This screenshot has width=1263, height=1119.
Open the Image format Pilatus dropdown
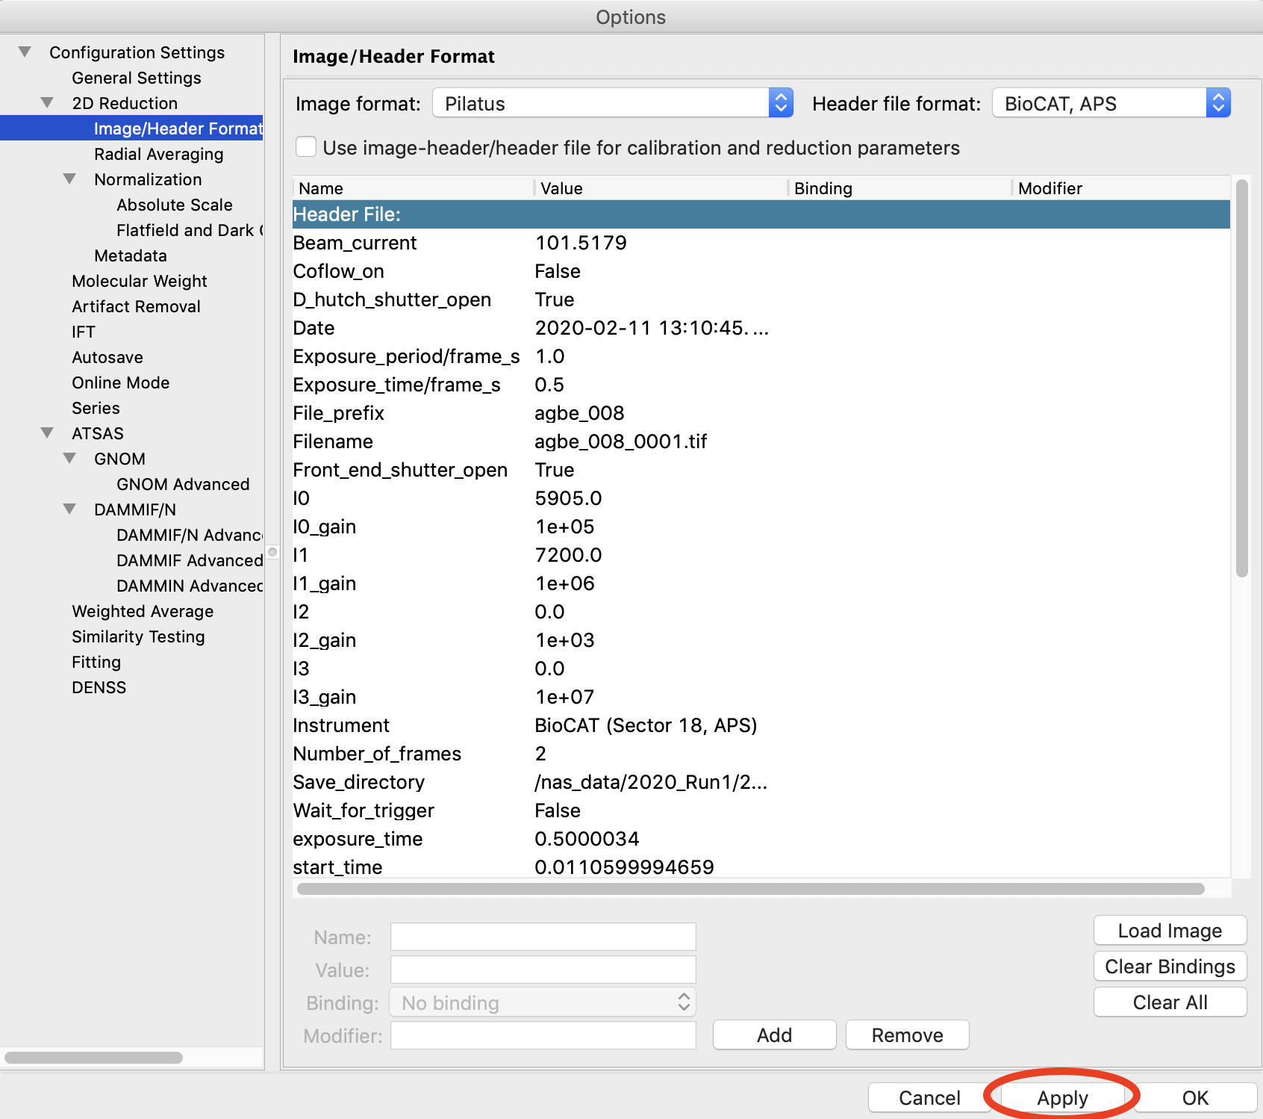612,103
